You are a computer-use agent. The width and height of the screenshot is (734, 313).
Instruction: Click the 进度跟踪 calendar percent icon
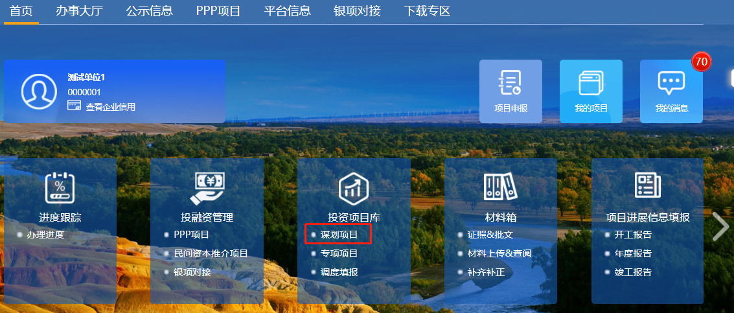coord(60,188)
